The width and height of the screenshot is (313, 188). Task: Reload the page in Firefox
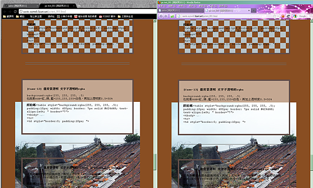coord(288,16)
